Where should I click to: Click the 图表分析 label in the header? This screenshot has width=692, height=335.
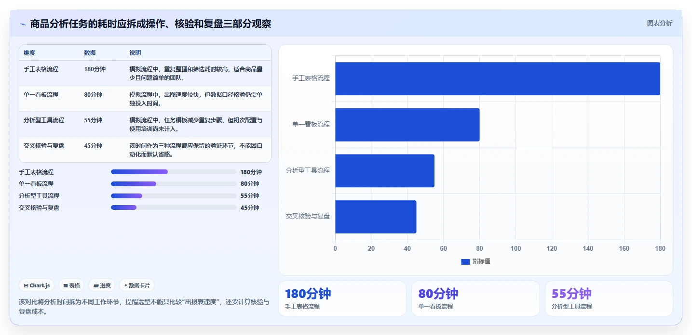click(x=659, y=23)
